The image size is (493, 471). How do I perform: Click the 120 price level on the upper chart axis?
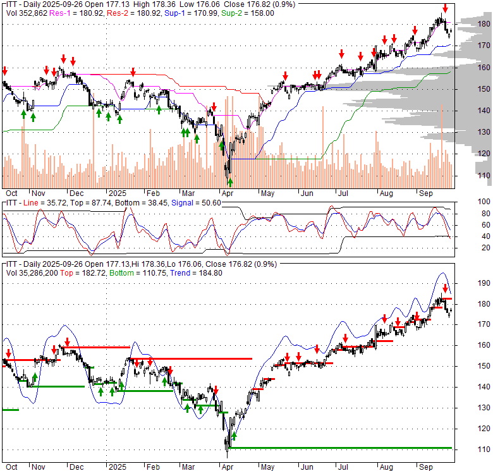484,154
